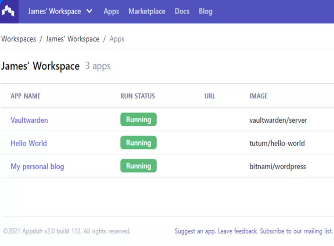Viewport: 334px width, 246px height.
Task: Expand the James' Workspace dropdown chevron
Action: (x=89, y=12)
